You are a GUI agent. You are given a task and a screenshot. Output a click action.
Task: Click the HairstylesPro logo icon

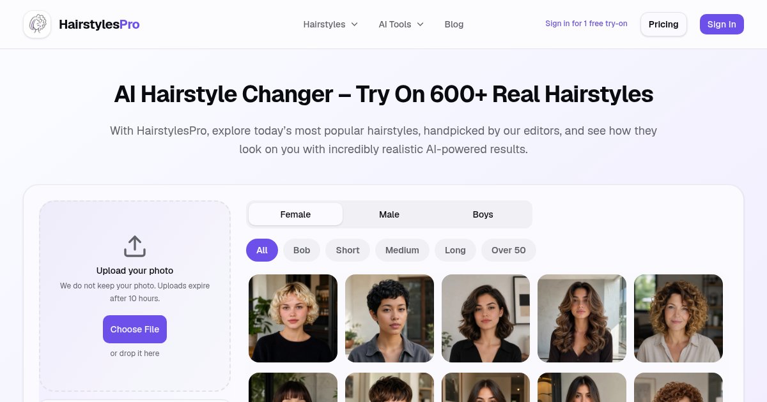[37, 24]
